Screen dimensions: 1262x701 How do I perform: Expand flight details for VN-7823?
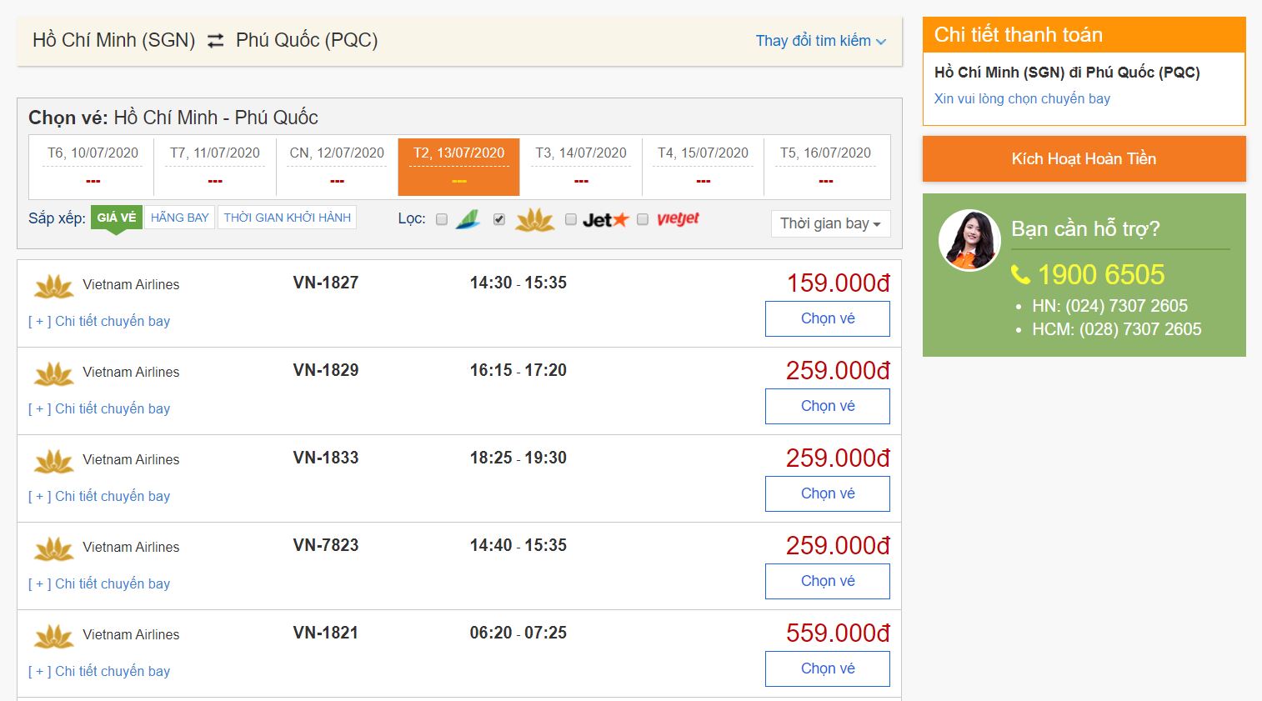pos(99,583)
